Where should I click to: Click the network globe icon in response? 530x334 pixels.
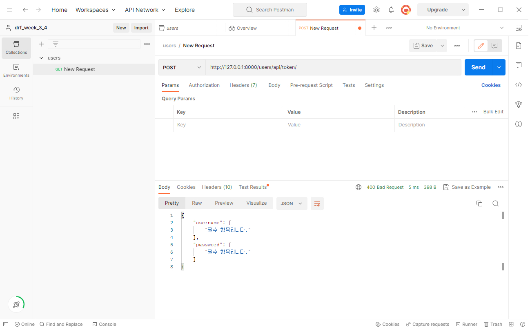tap(359, 187)
